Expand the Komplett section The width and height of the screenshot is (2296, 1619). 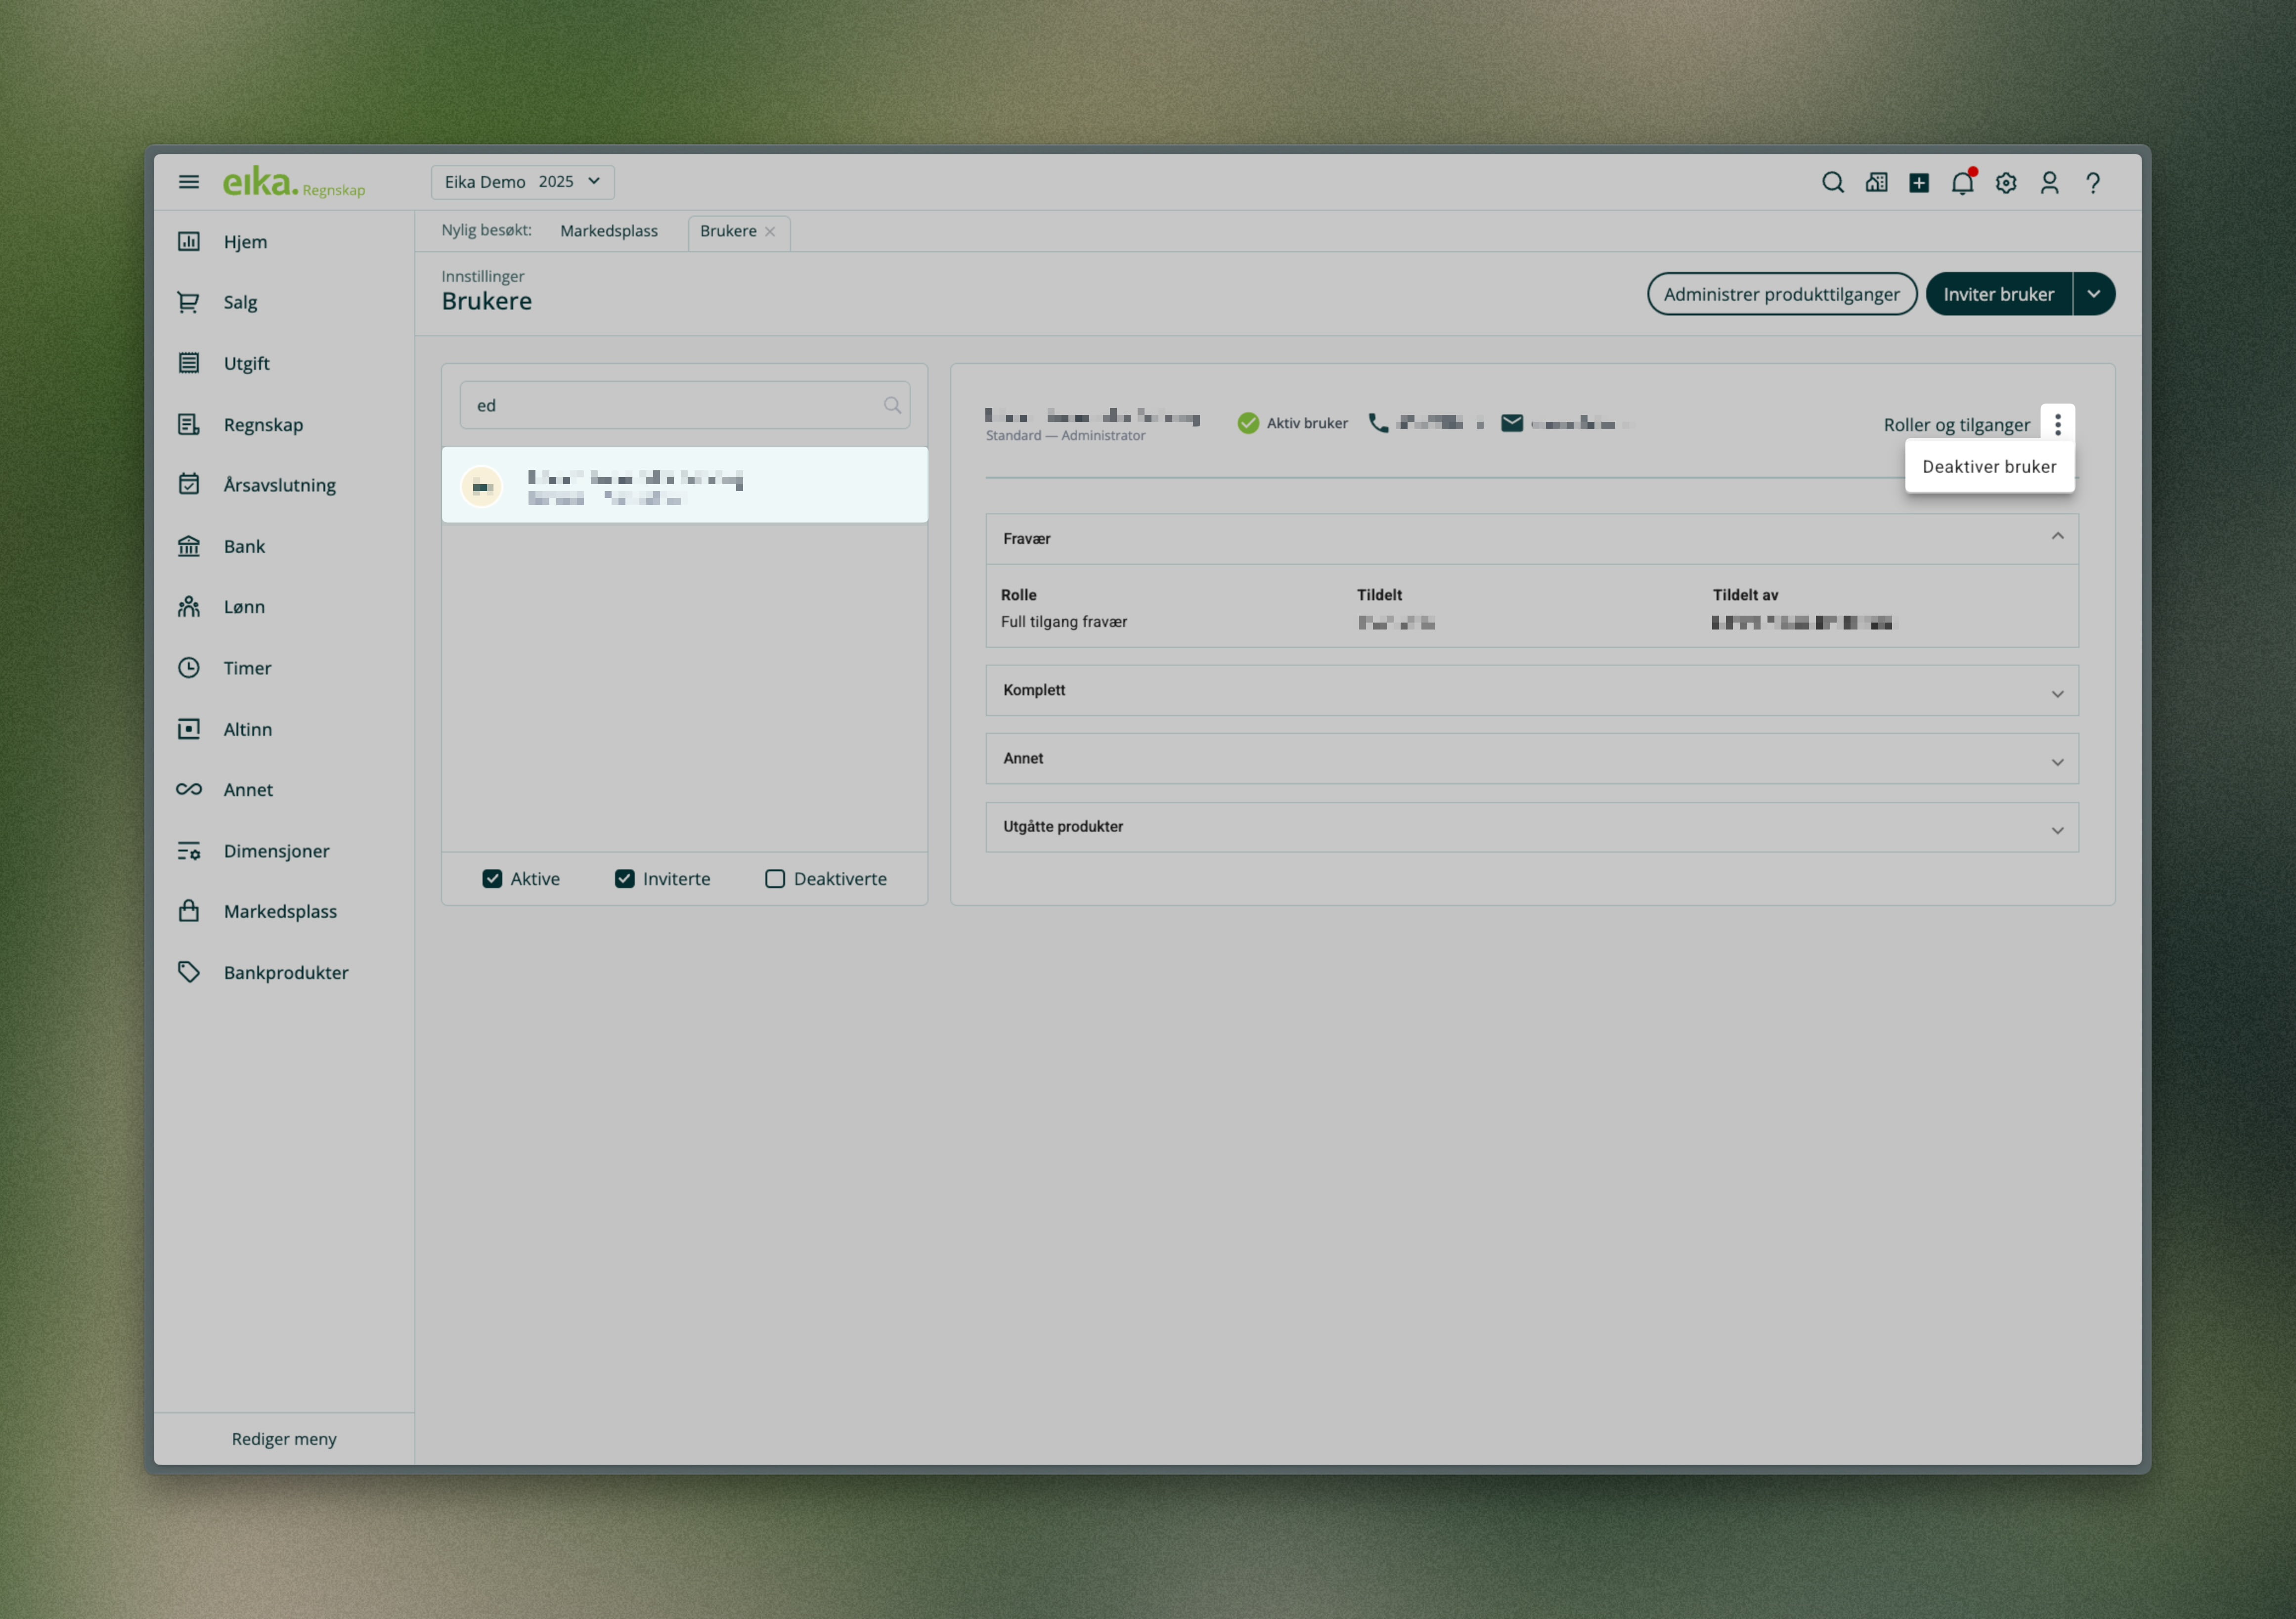(x=1531, y=690)
